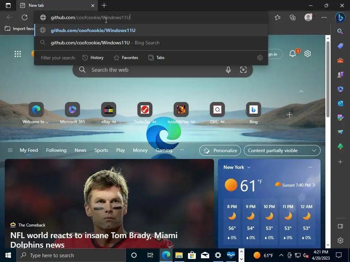This screenshot has height=262, width=350.
Task: Open the sidebar Image Creator pencil icon
Action: [340, 117]
